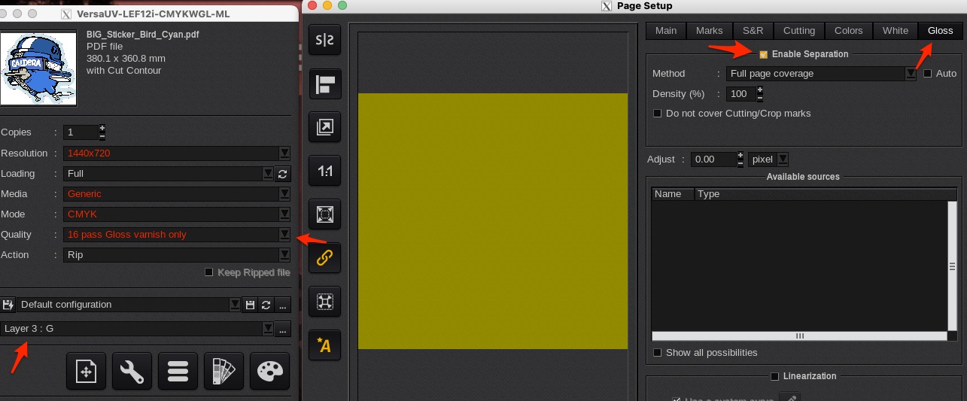
Task: Select the 1:1 scale button
Action: pos(325,172)
